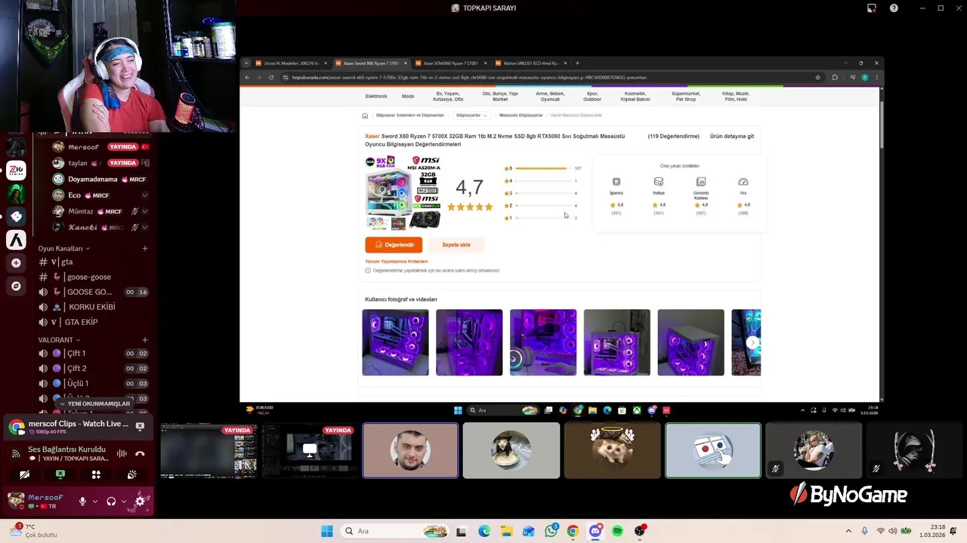Jump to YENİ OKUNMAMIŞLAR unread messages

point(94,403)
